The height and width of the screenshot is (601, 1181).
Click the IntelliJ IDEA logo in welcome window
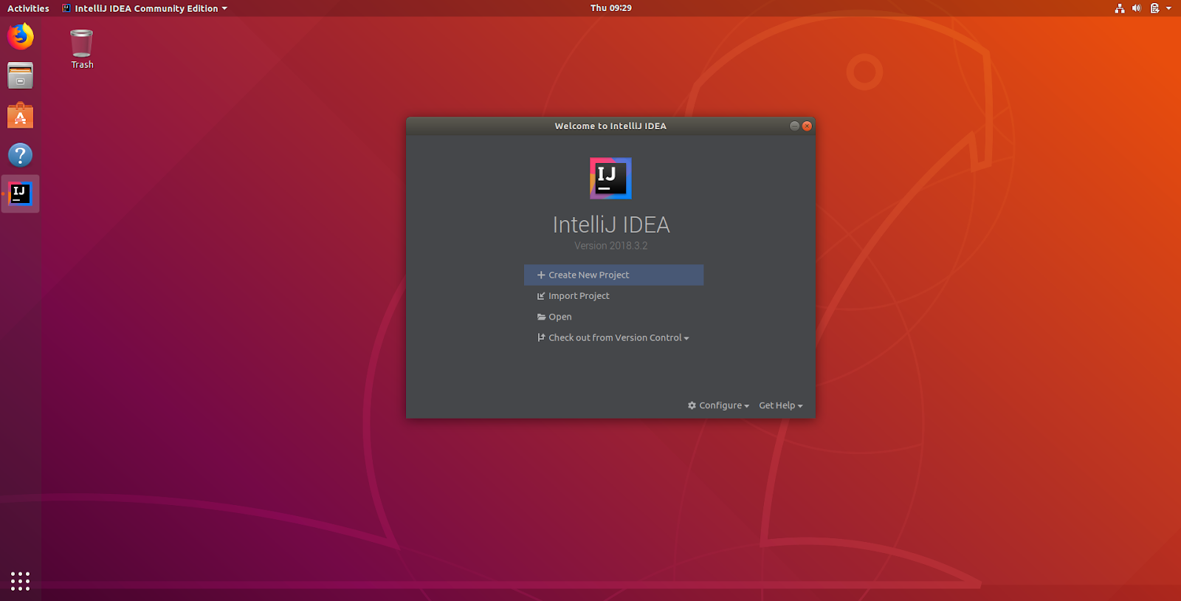pyautogui.click(x=610, y=178)
